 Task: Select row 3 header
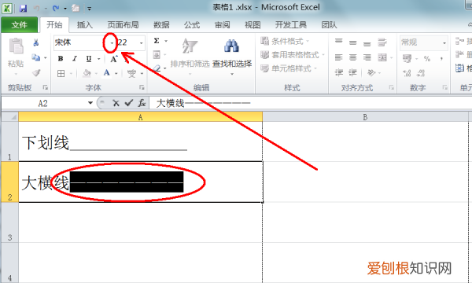pyautogui.click(x=9, y=222)
